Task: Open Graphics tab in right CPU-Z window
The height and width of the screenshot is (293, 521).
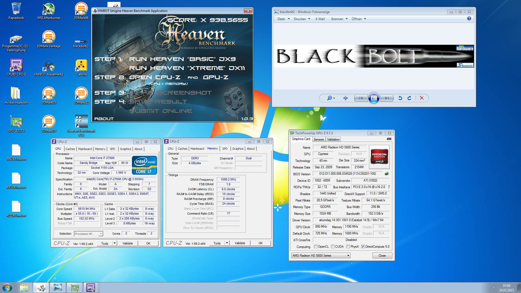Action: pos(238,149)
